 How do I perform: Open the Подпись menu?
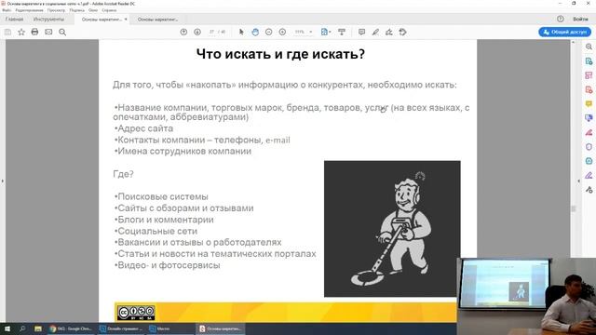point(76,10)
